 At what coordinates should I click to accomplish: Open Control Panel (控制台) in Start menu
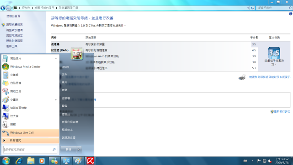tap(65, 114)
